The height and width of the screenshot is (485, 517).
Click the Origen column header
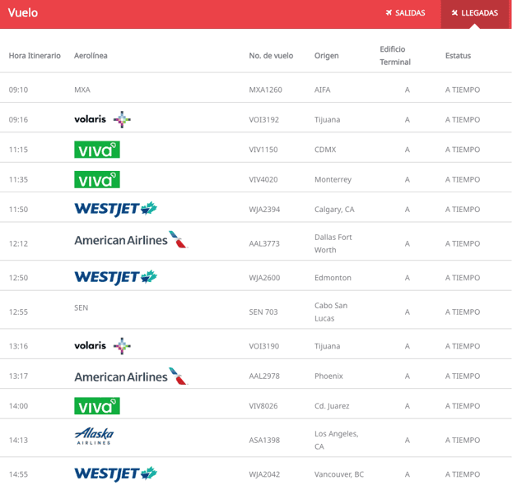pyautogui.click(x=326, y=56)
